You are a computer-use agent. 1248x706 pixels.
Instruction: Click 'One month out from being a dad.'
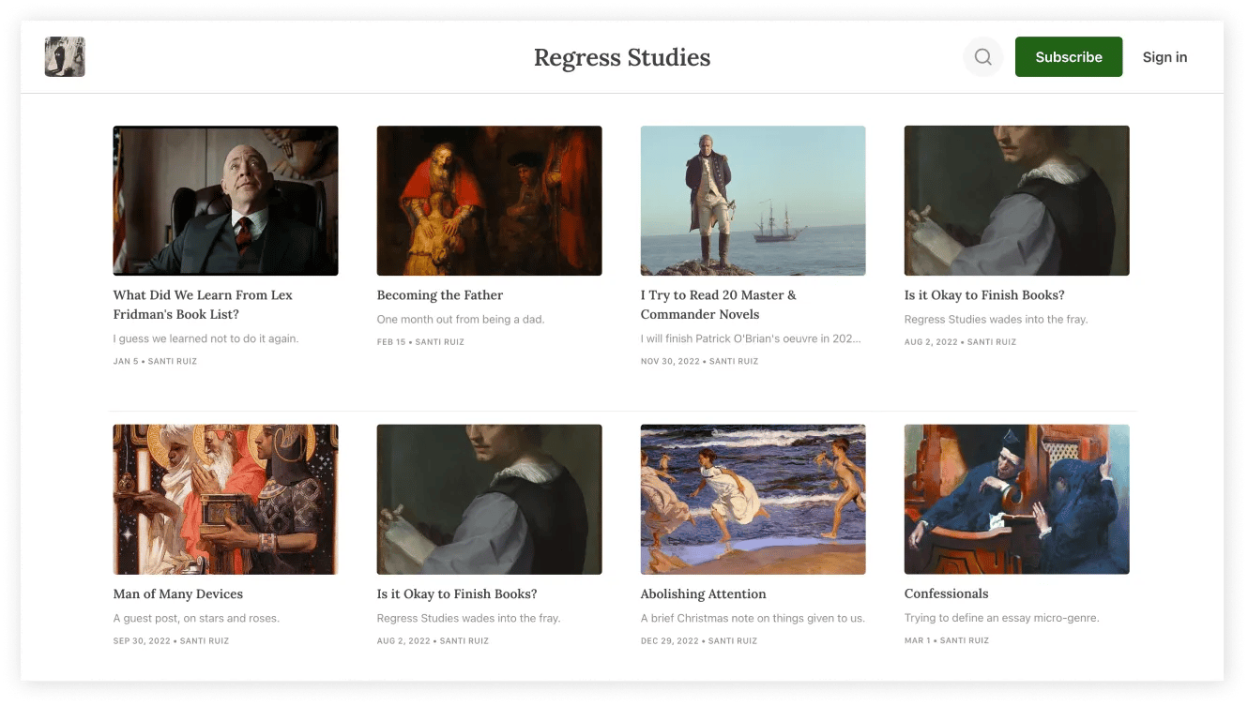pos(460,320)
